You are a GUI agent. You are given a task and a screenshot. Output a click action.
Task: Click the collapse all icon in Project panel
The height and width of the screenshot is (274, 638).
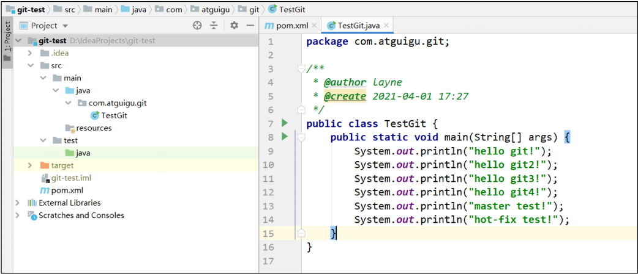click(x=214, y=26)
